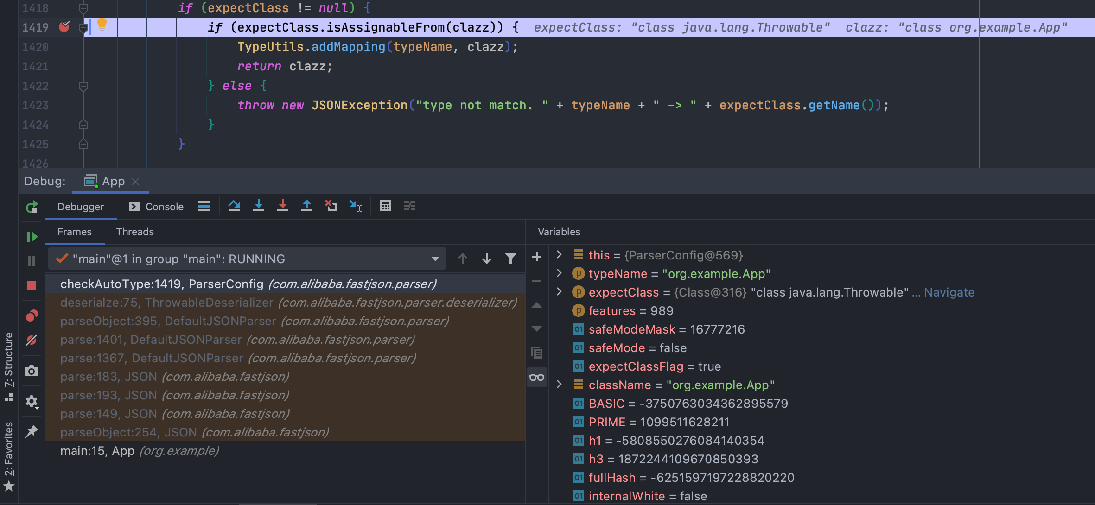Viewport: 1095px width, 505px height.
Task: Stop the debug session with the red square
Action: tap(32, 285)
